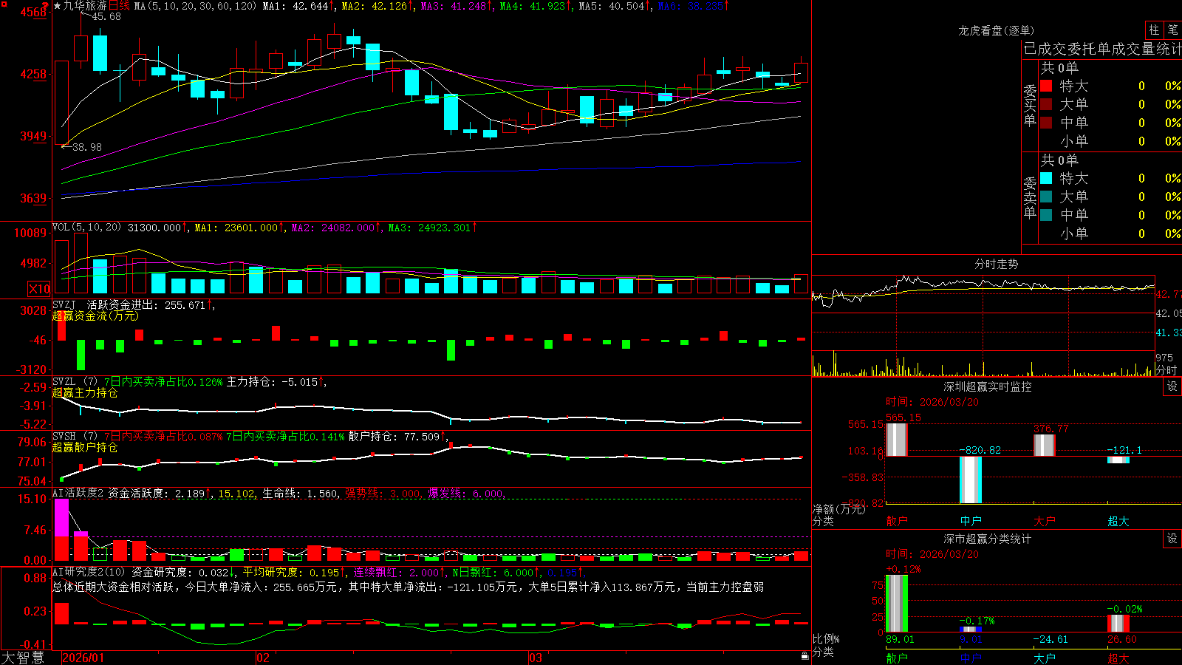Click the 共0单 count in 委买单 section
1182x665 pixels.
[x=1059, y=68]
